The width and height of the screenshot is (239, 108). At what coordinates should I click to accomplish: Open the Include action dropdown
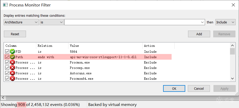pos(225,22)
